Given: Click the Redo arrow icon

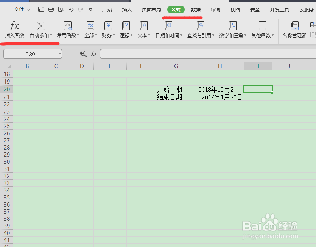Looking at the screenshot, I should 80,9.
